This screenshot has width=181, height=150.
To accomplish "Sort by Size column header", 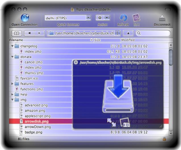I will pos(107,40).
